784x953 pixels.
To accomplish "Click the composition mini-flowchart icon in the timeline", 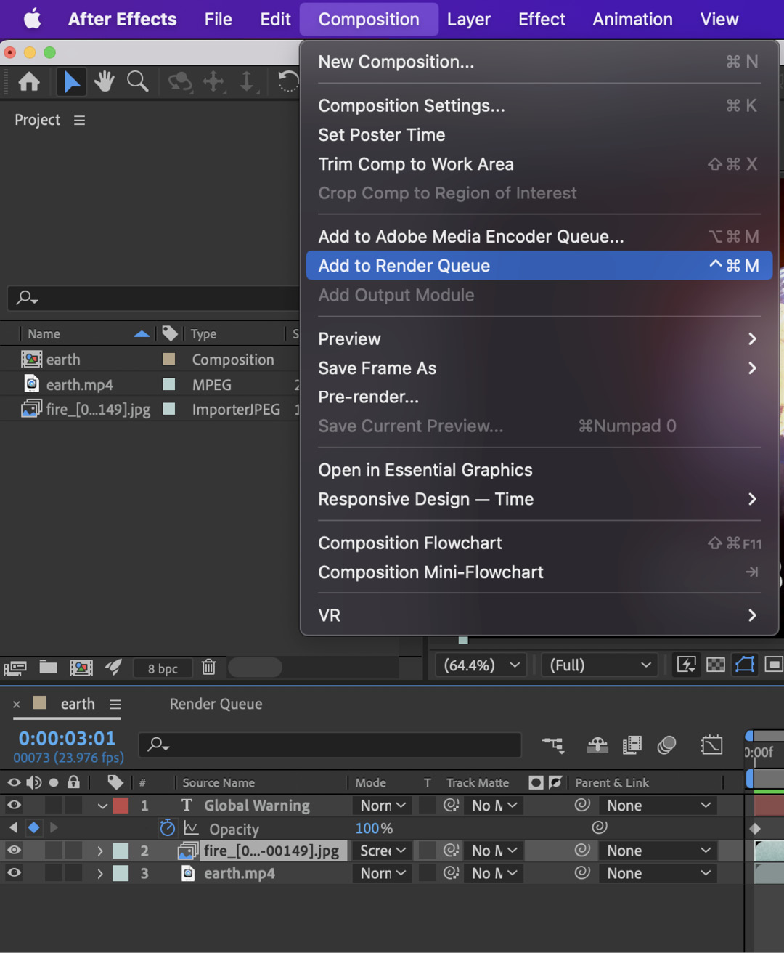I will coord(553,745).
